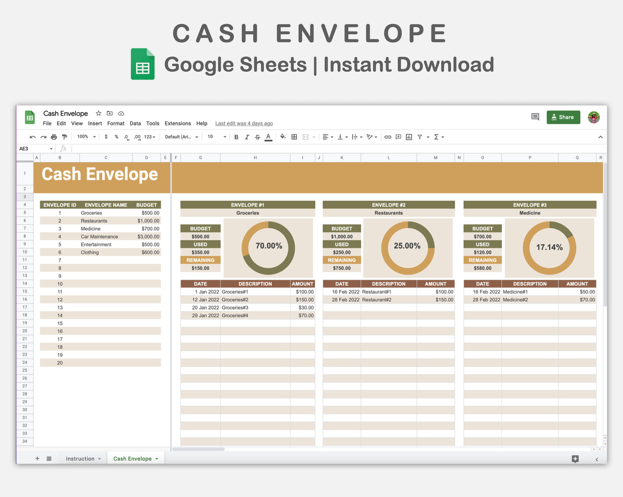Click the Share button
The image size is (623, 497).
pyautogui.click(x=563, y=117)
